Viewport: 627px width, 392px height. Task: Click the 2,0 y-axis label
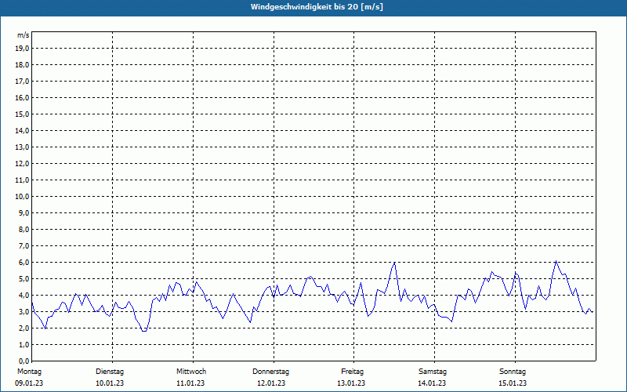tap(24, 328)
